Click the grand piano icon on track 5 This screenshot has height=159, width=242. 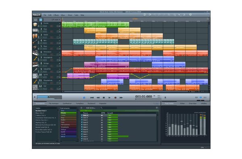[x=35, y=47]
